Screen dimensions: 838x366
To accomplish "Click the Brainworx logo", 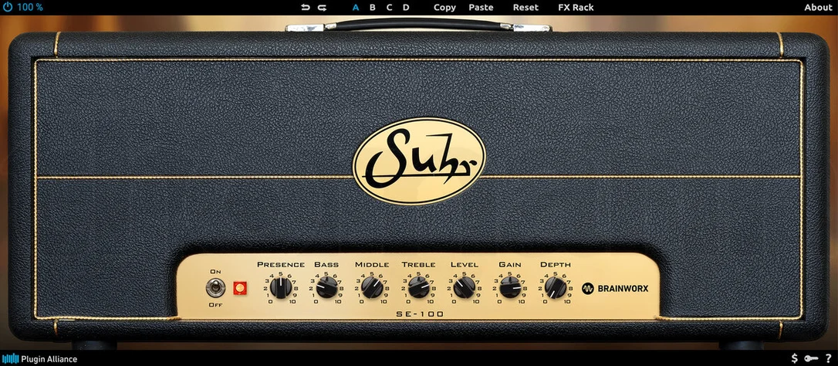I will (x=615, y=289).
